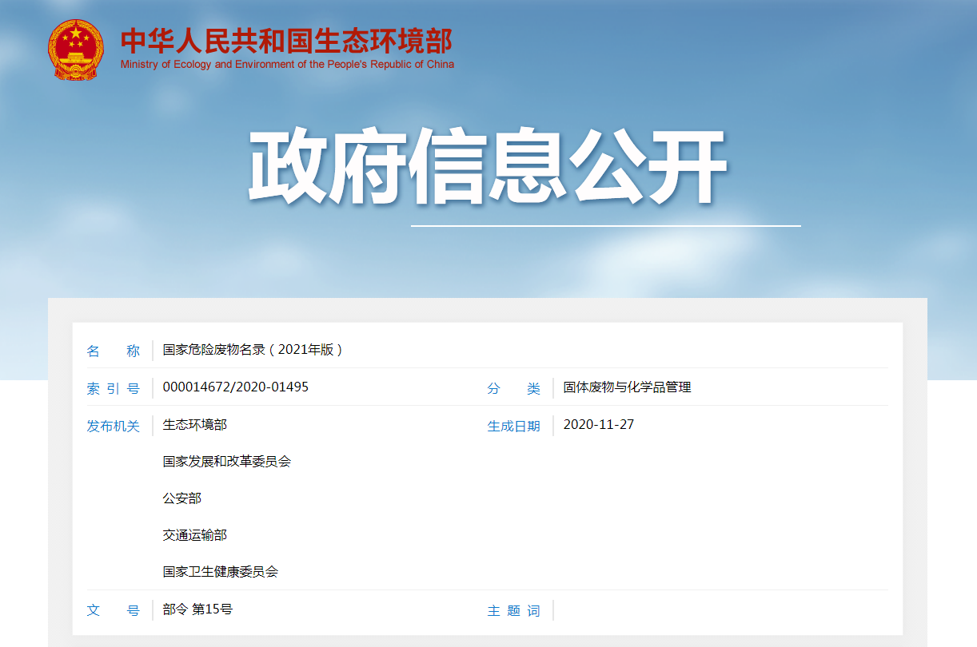This screenshot has width=977, height=647.
Task: Click issuing agency 生态环境部
Action: [x=194, y=425]
